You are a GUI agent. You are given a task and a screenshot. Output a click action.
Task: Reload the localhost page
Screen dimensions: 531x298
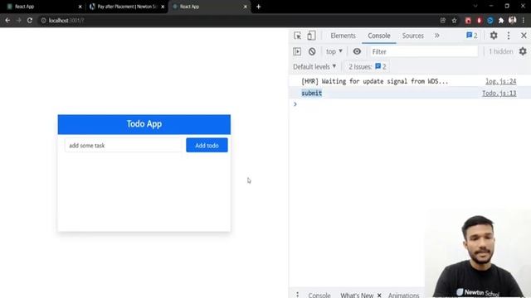[x=30, y=20]
